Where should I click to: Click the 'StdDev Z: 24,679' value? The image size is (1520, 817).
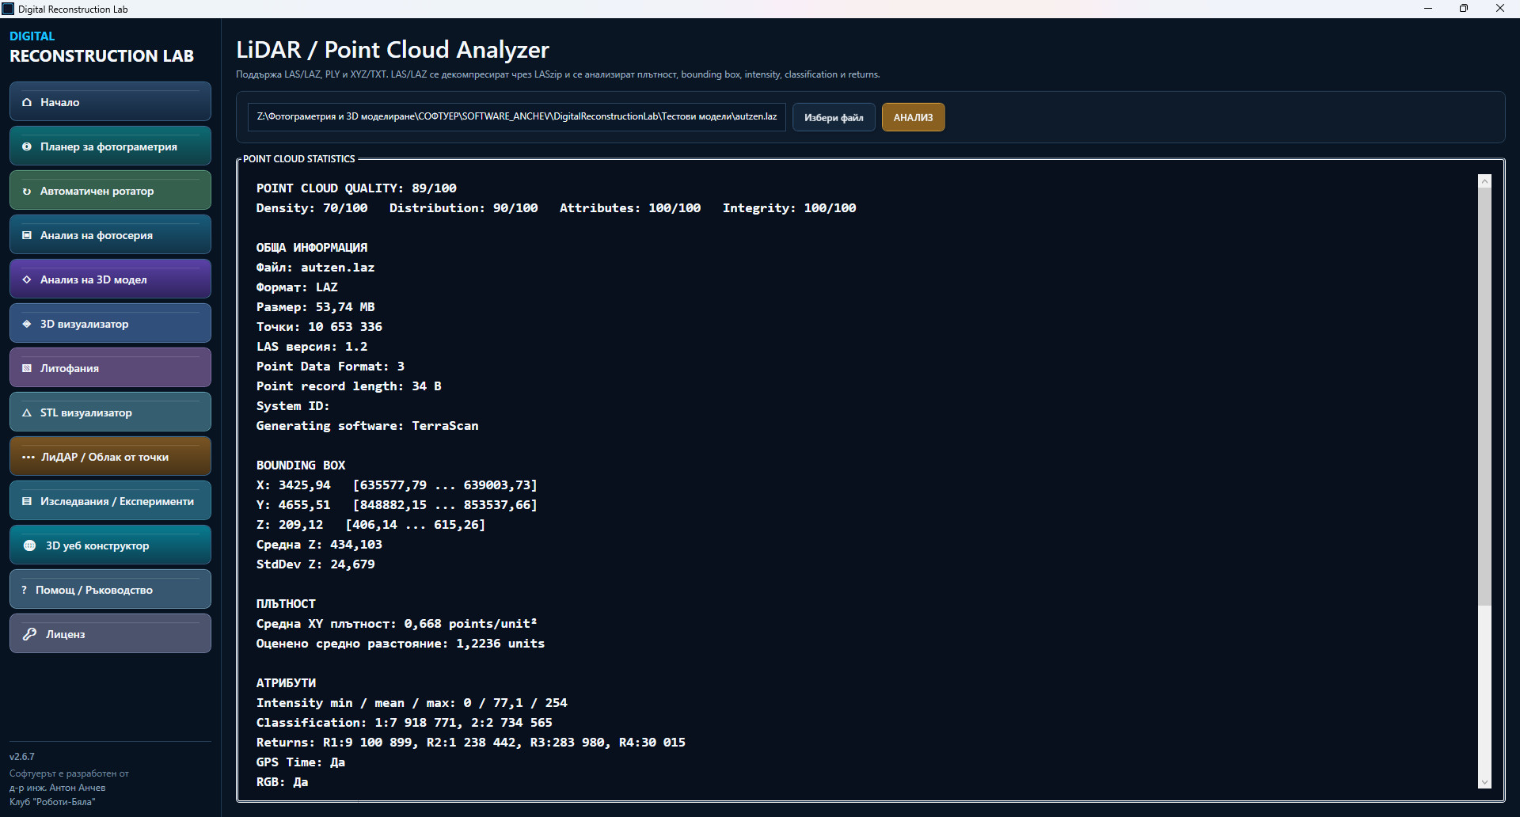click(315, 564)
